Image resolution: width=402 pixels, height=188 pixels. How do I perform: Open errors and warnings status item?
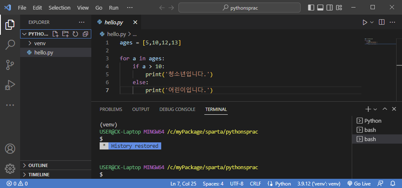17,184
